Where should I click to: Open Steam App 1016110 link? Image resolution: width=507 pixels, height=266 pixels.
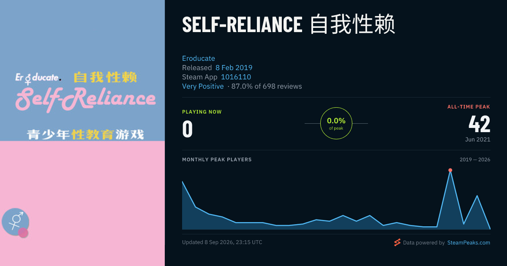click(236, 77)
